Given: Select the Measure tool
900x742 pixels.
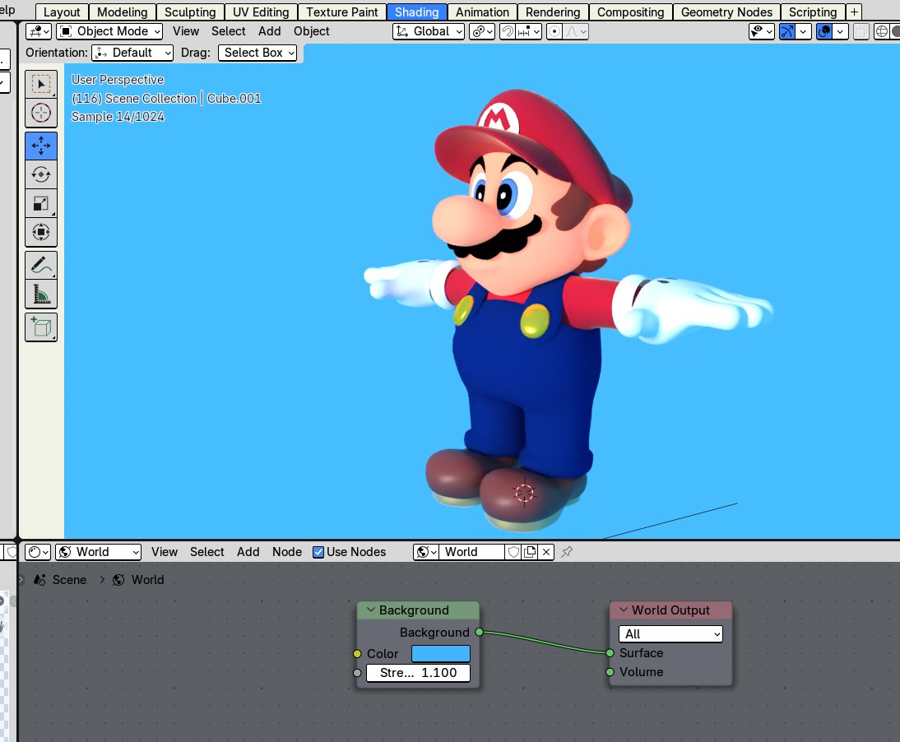Looking at the screenshot, I should point(40,294).
